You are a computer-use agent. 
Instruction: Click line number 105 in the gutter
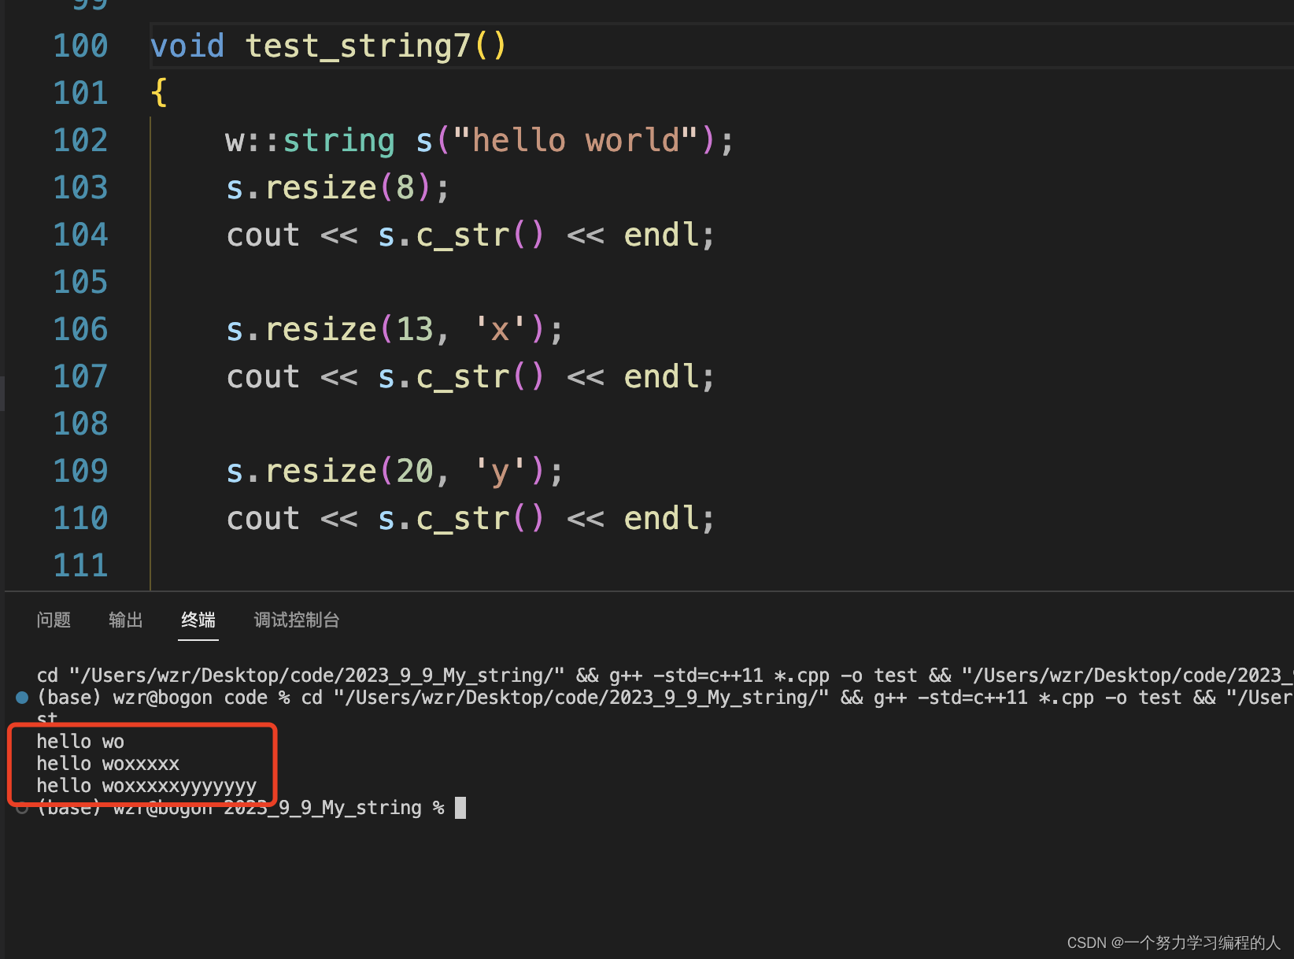click(x=80, y=282)
